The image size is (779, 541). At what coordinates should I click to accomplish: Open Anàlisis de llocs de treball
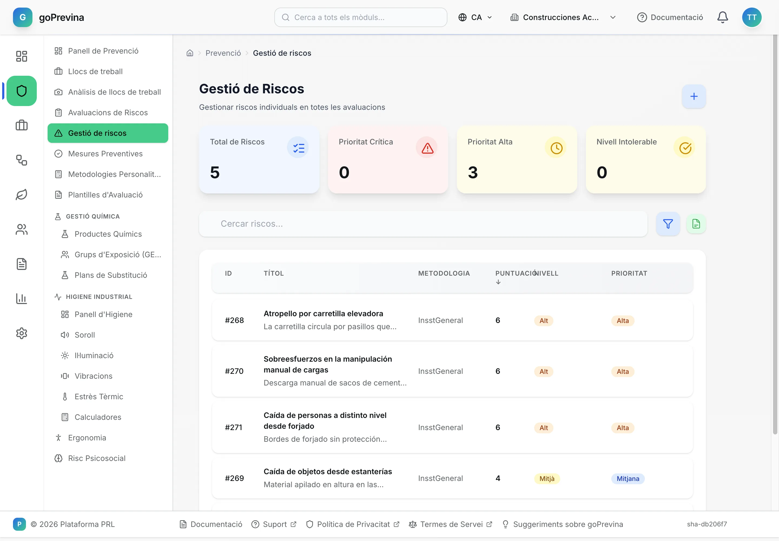pos(108,92)
